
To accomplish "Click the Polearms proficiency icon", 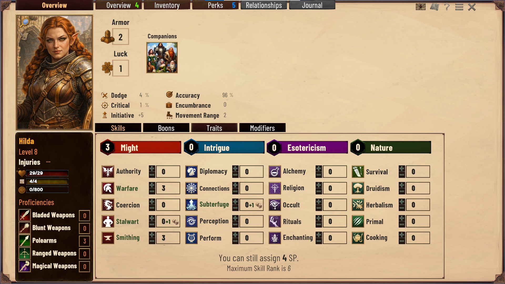I will tap(24, 241).
